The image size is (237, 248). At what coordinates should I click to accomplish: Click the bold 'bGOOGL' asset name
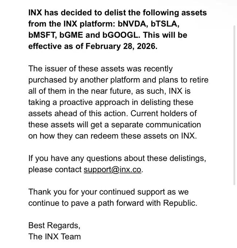[121, 35]
